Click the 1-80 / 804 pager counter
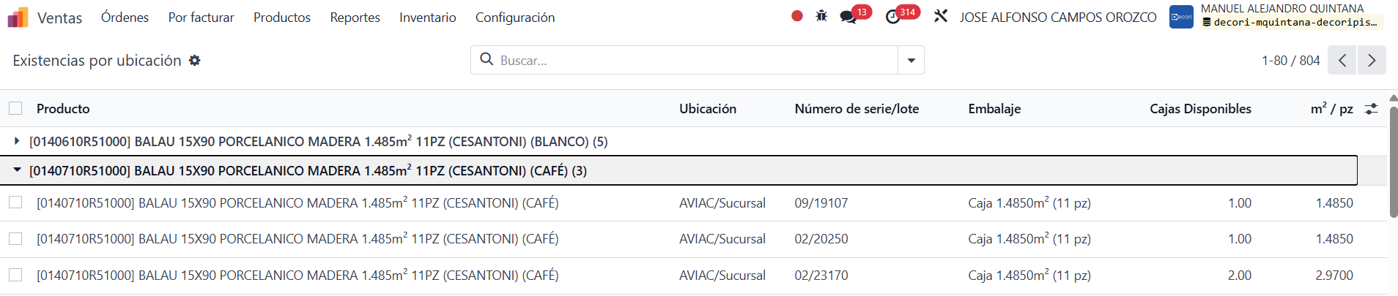1398x296 pixels. (x=1290, y=61)
